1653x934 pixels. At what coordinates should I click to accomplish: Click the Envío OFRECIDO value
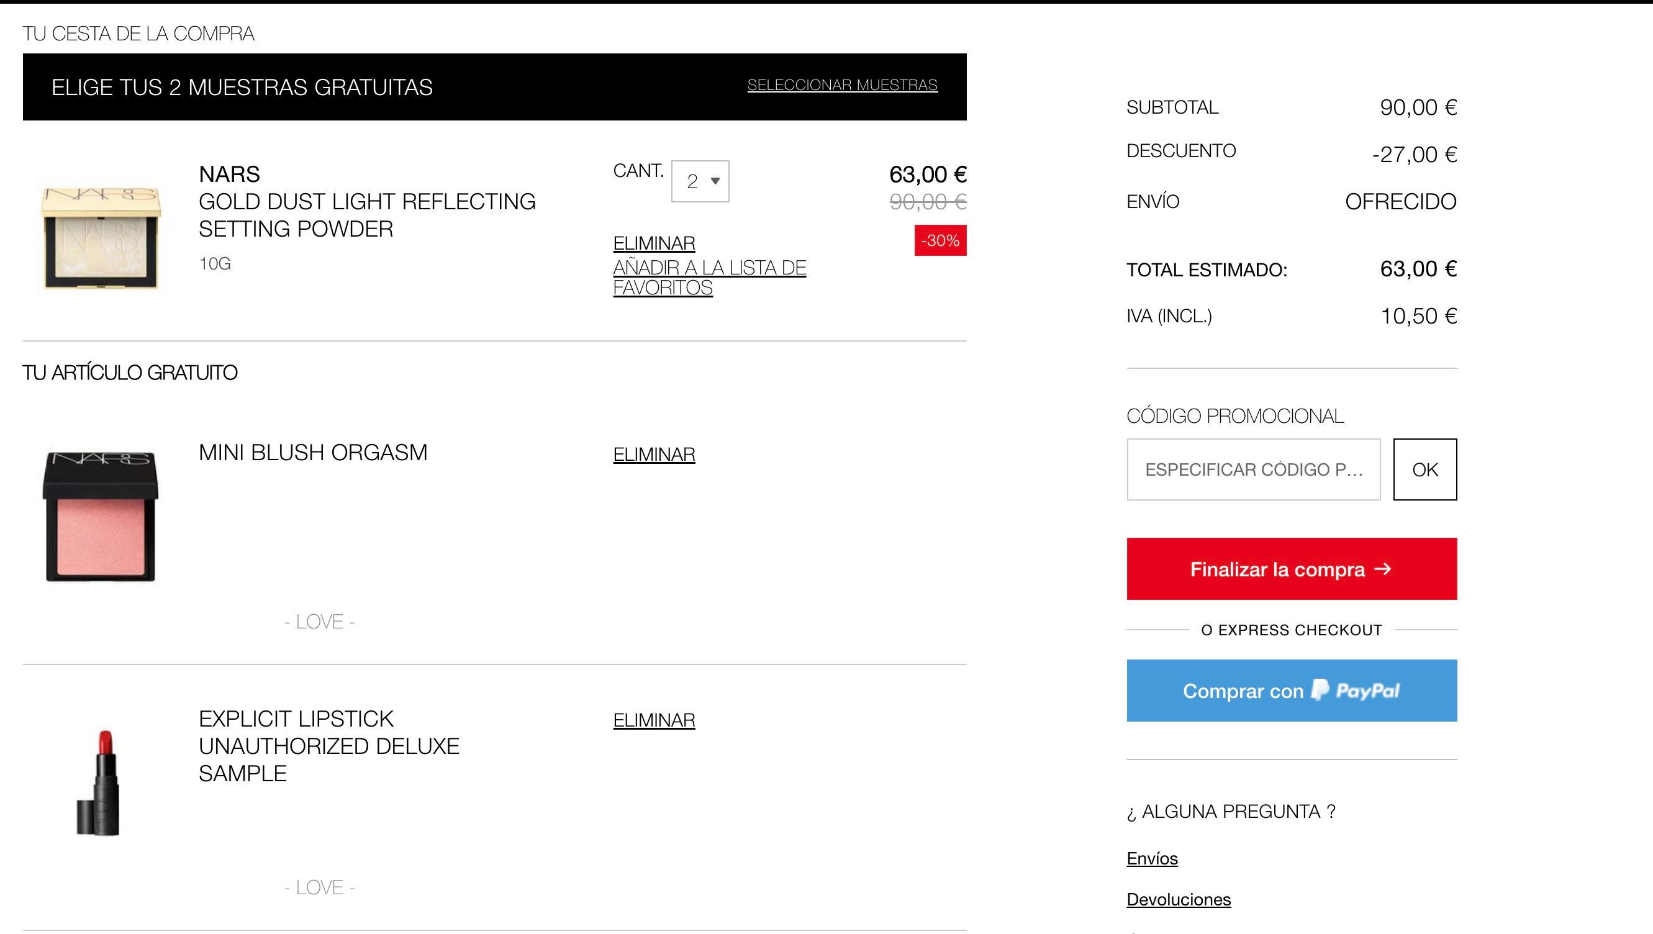pos(1400,202)
